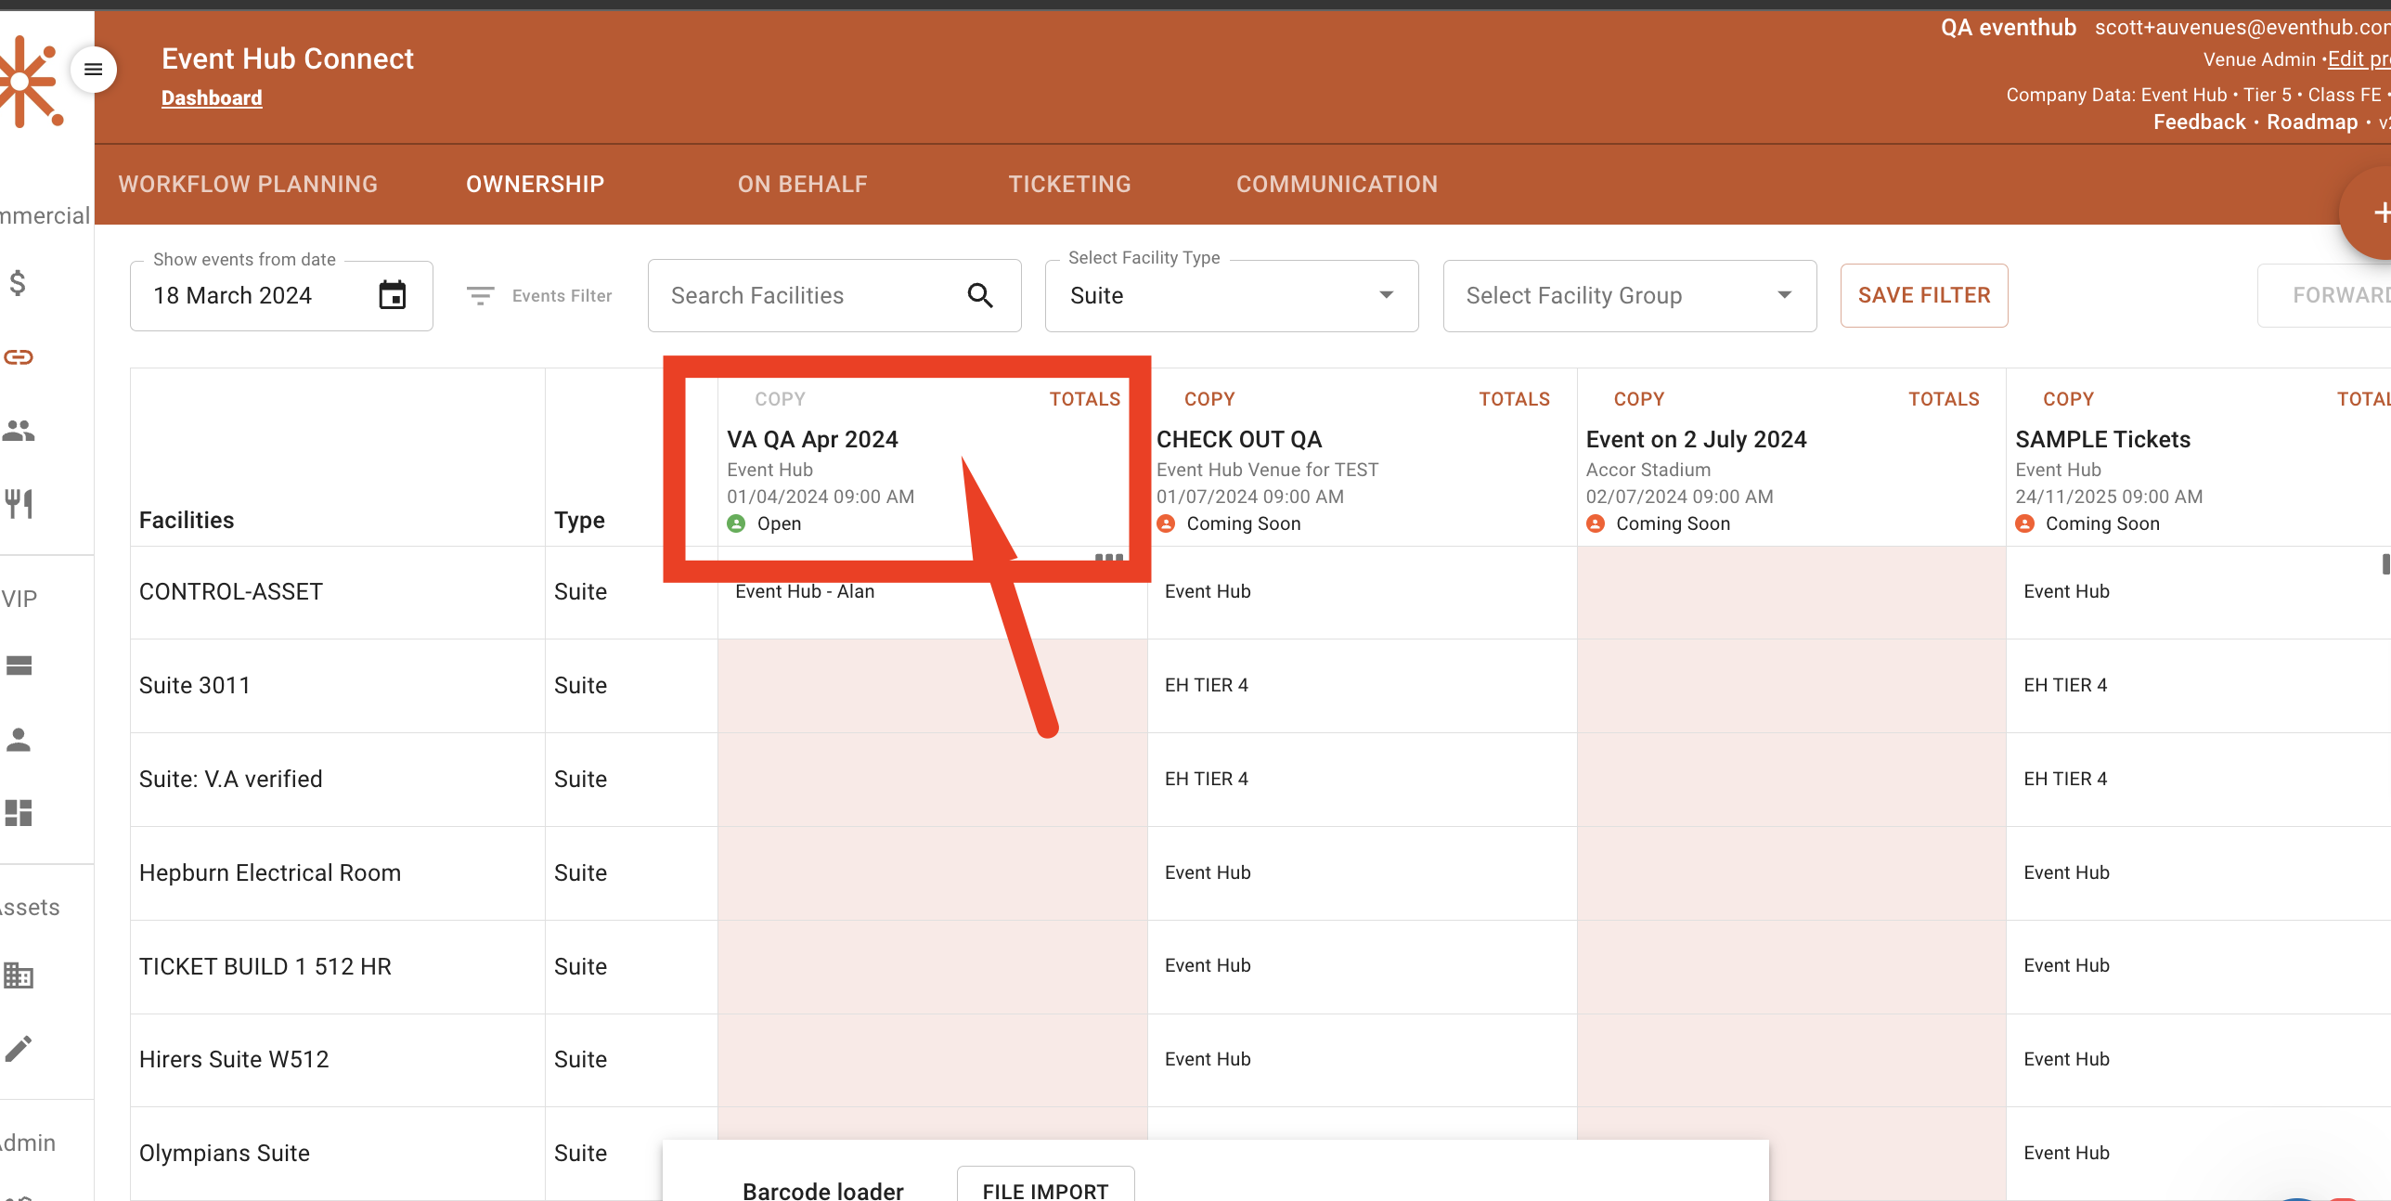
Task: Open the fork and knife catering icon
Action: (x=19, y=504)
